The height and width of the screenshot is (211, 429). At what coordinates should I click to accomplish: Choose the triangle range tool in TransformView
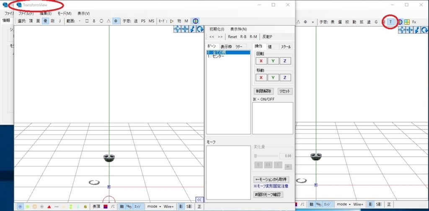[x=109, y=21]
